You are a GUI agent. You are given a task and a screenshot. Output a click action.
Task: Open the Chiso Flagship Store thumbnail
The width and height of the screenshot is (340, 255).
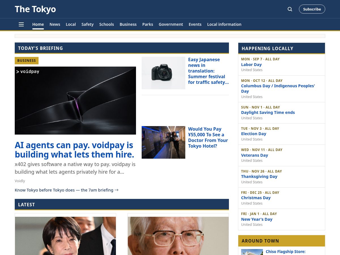[x=252, y=252]
